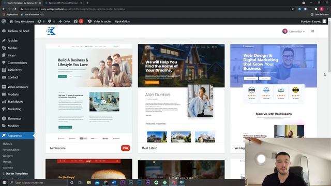Open the browser extensions puzzle icon

(x=316, y=9)
